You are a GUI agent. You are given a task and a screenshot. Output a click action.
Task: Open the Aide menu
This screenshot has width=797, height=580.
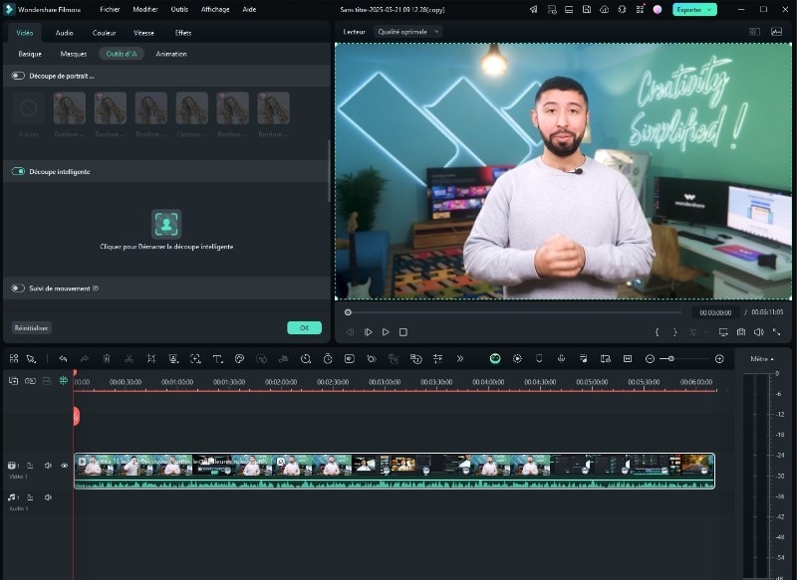coord(250,9)
